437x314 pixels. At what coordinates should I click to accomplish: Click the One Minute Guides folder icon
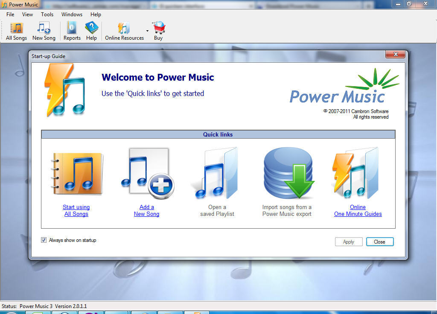point(355,173)
